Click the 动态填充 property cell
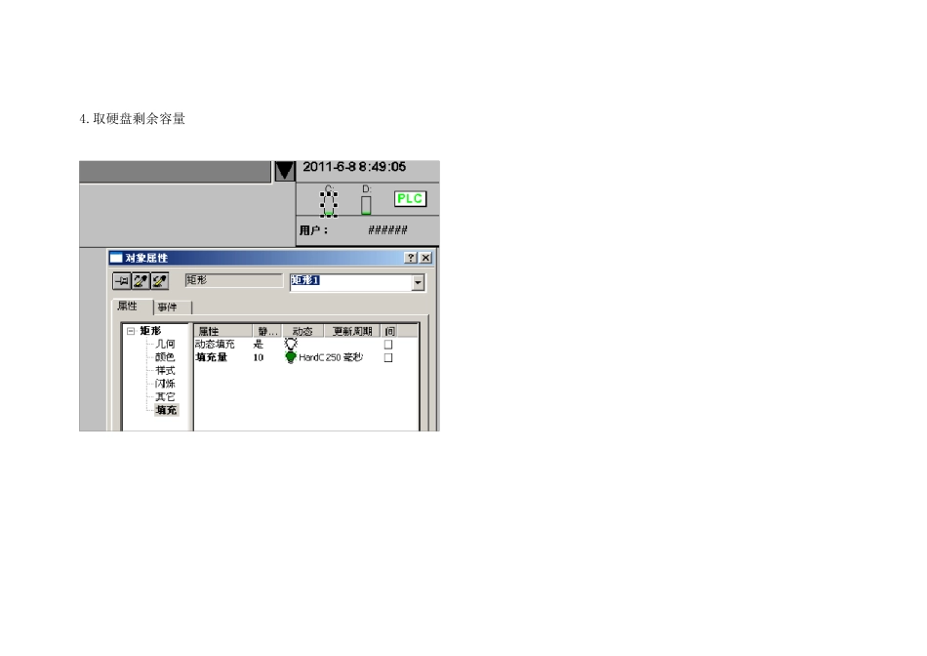 point(216,345)
